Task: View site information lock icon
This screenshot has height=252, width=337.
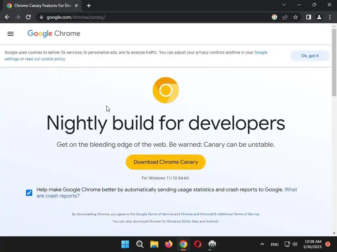Action: 41,17
